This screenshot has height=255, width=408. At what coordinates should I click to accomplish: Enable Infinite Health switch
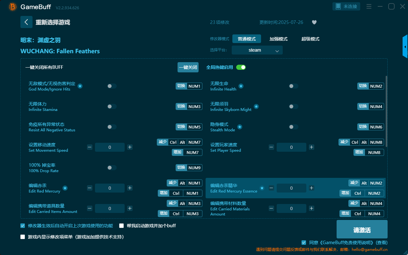click(x=294, y=86)
